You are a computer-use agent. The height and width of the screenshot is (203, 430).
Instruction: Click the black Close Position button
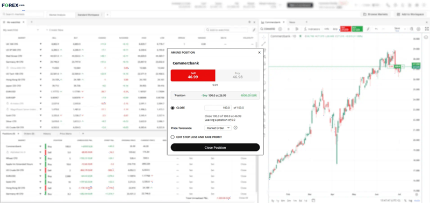[215, 147]
